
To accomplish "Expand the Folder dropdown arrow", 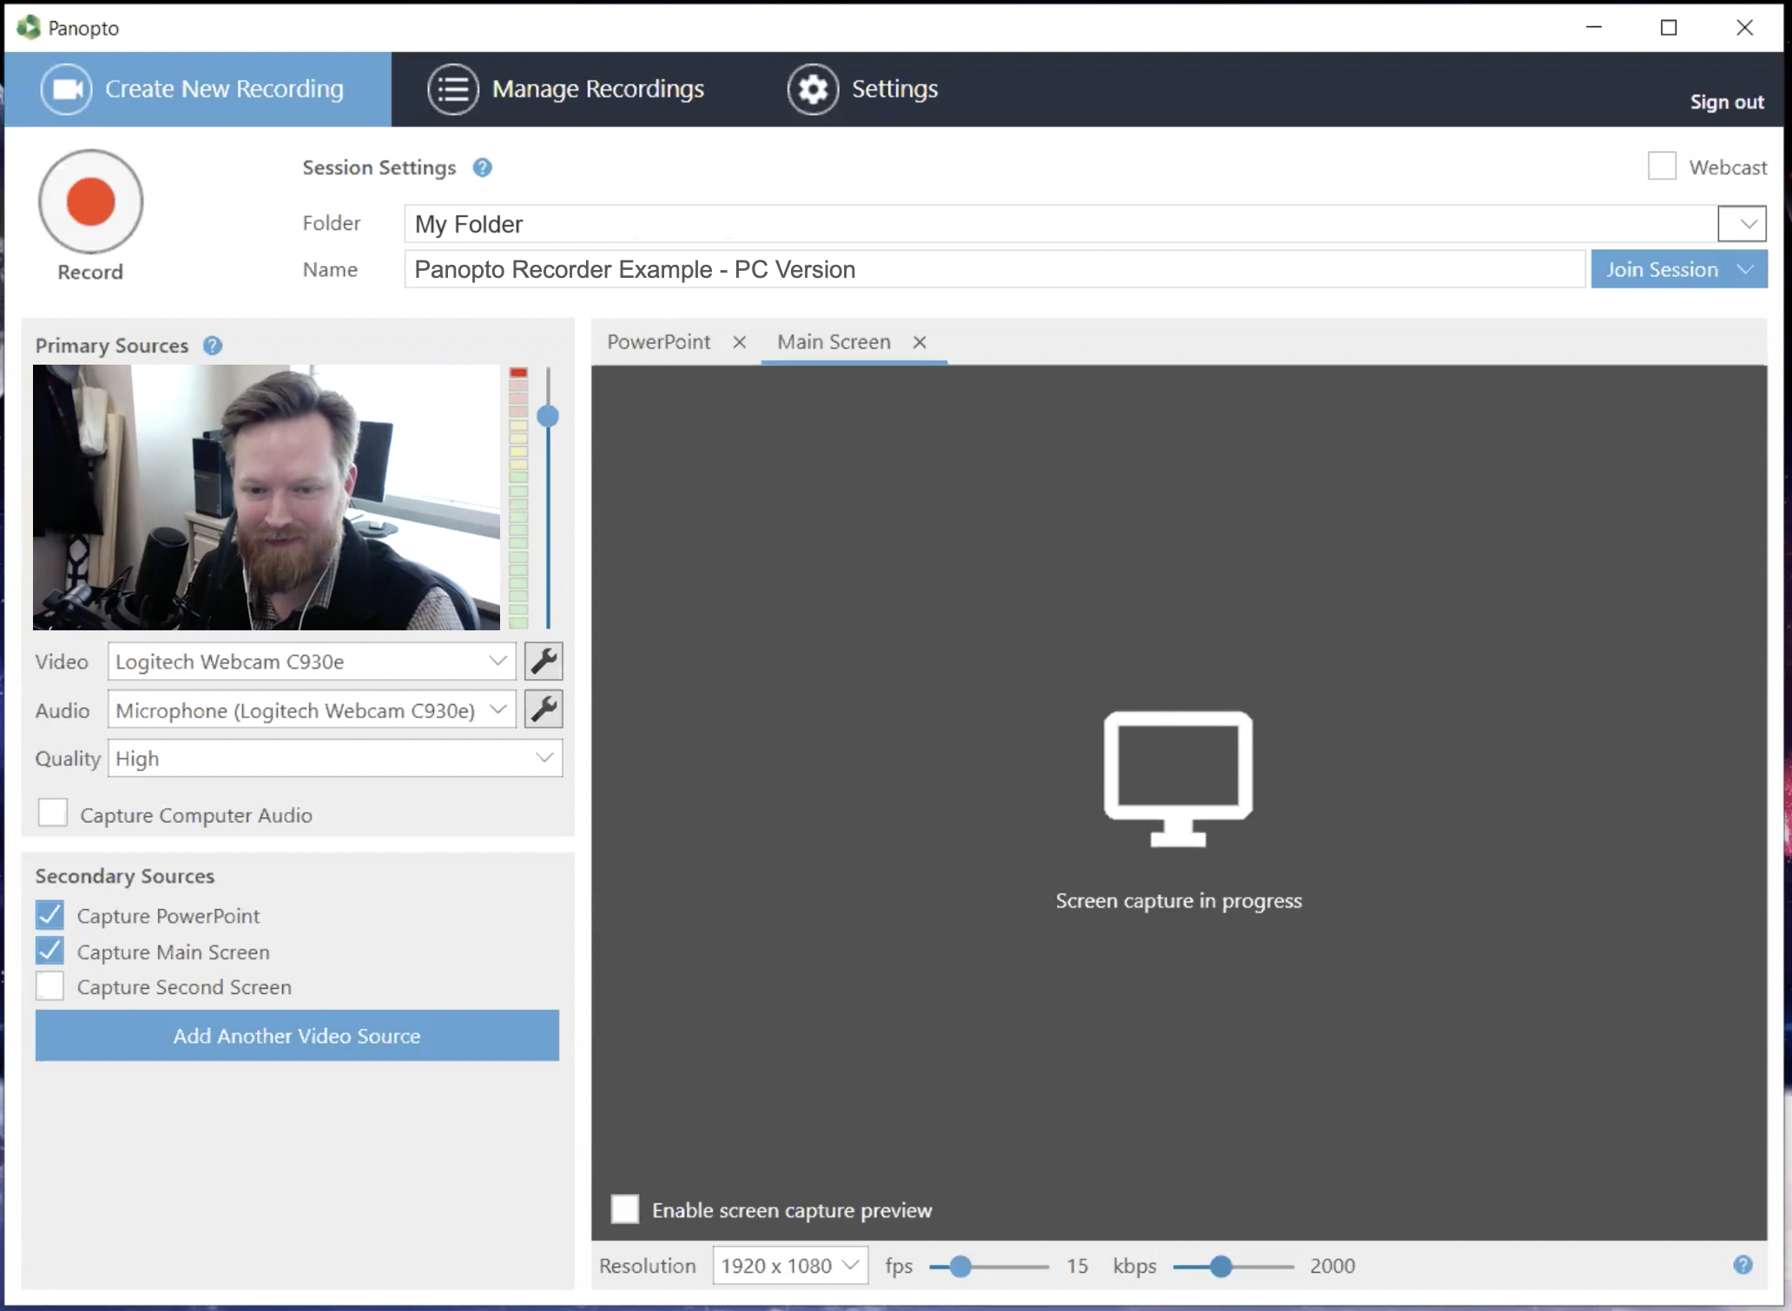I will [1741, 224].
